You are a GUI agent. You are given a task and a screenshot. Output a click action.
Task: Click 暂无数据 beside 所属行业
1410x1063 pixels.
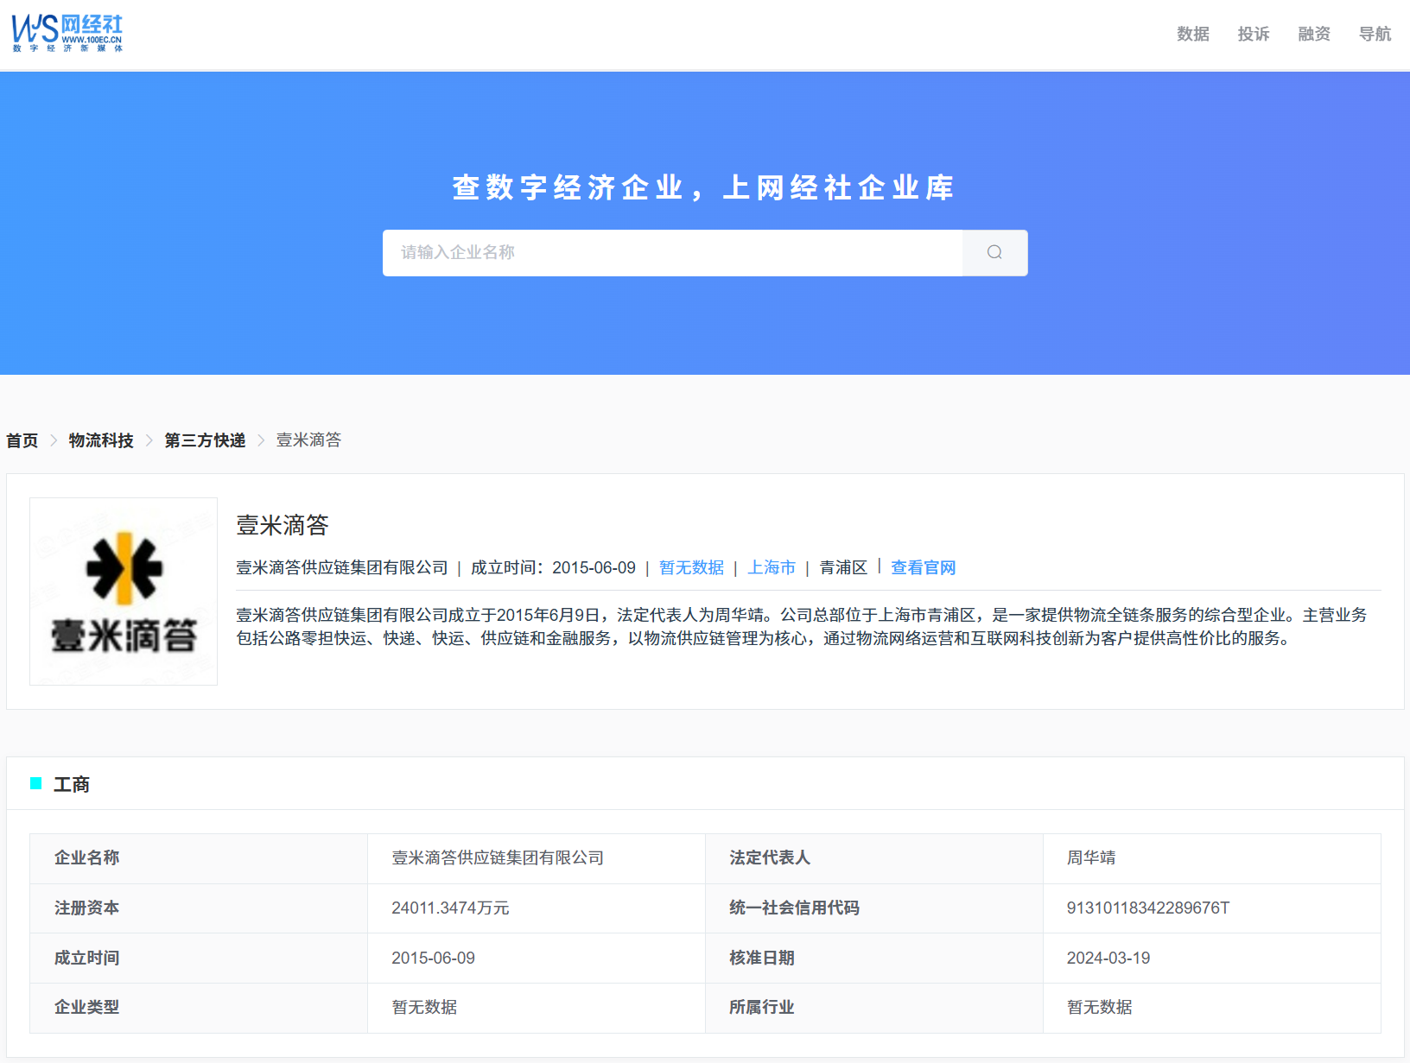coord(1099,1008)
